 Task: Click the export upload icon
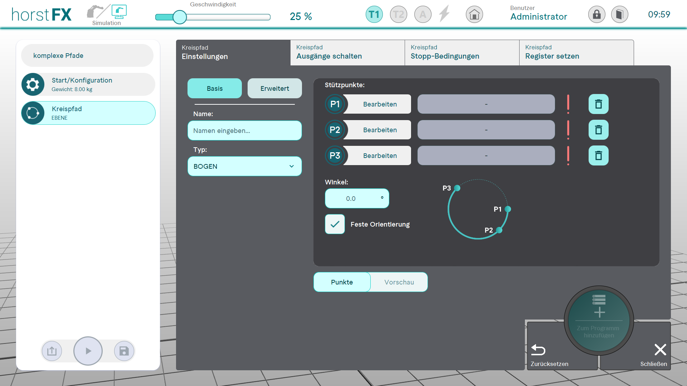click(x=52, y=351)
